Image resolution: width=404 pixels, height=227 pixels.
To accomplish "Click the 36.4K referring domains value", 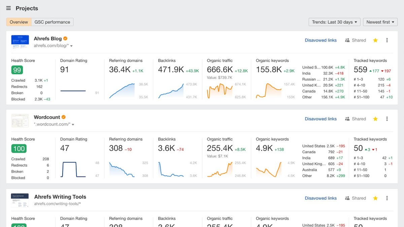I will point(120,70).
